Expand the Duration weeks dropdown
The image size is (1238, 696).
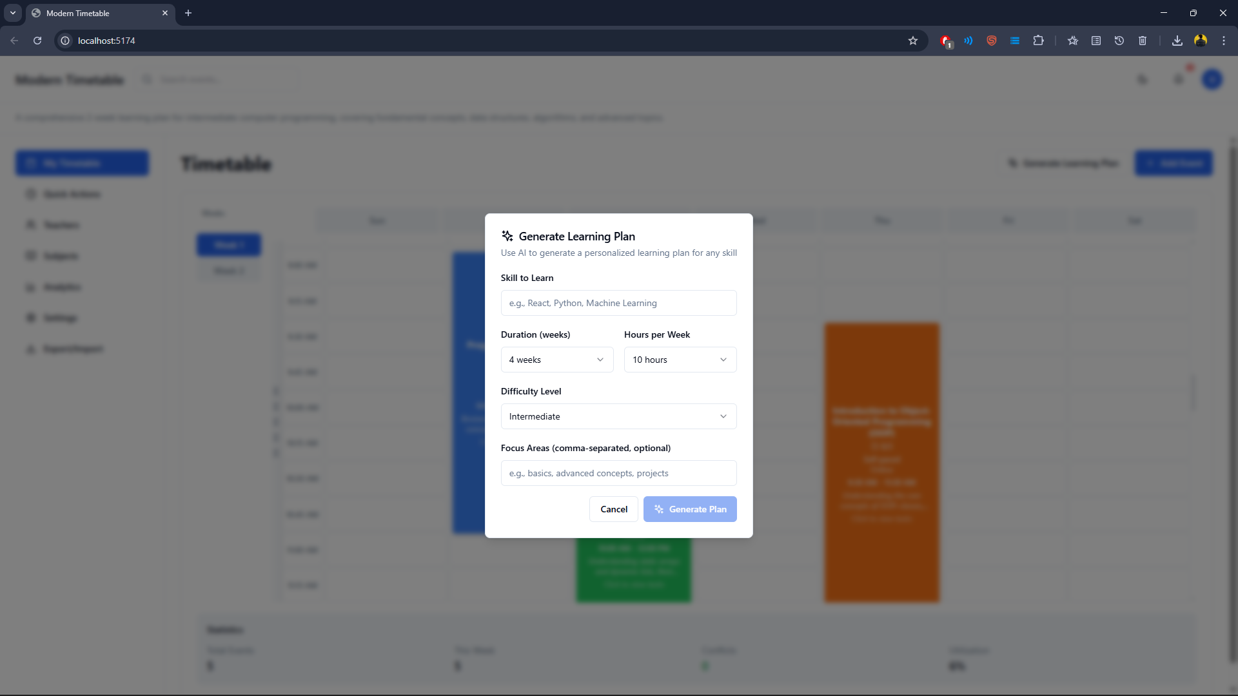pyautogui.click(x=556, y=360)
